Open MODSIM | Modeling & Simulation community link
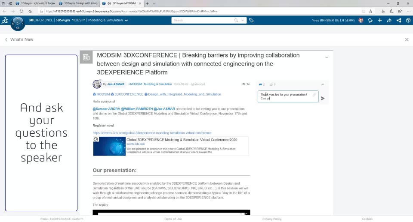Screen dimensions: 413x222 tap(150, 84)
